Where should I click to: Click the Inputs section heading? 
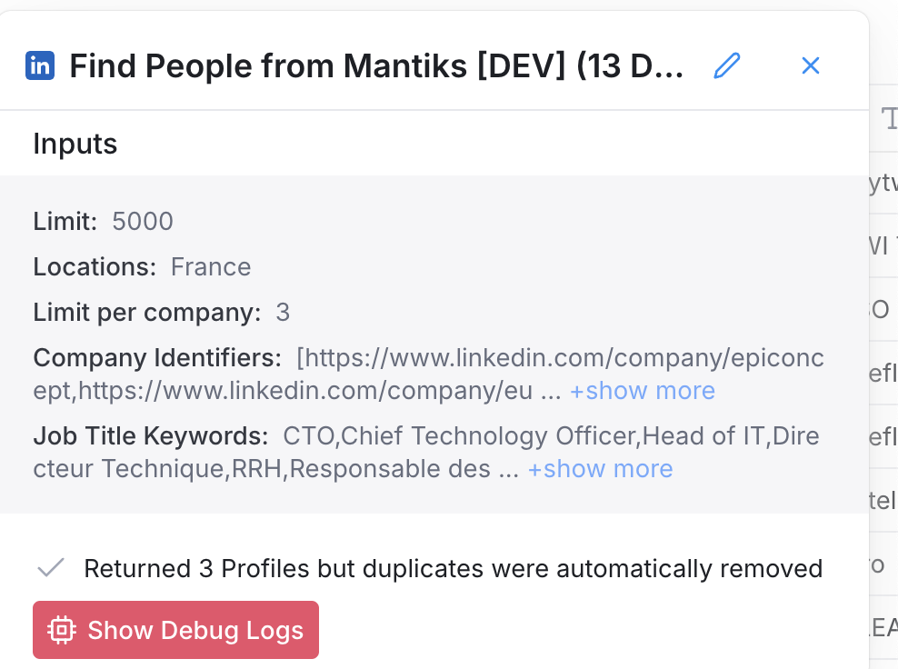[x=75, y=144]
